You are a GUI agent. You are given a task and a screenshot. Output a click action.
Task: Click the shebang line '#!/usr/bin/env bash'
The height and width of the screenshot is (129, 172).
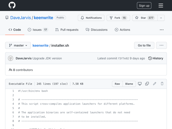pyautogui.click(x=33, y=91)
